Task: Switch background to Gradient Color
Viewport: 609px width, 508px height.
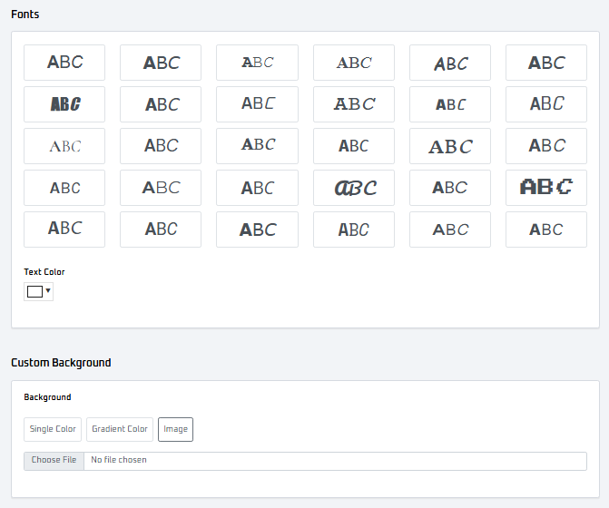Action: [120, 429]
